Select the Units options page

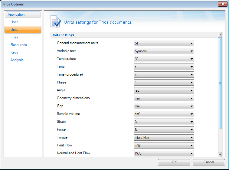[23, 30]
